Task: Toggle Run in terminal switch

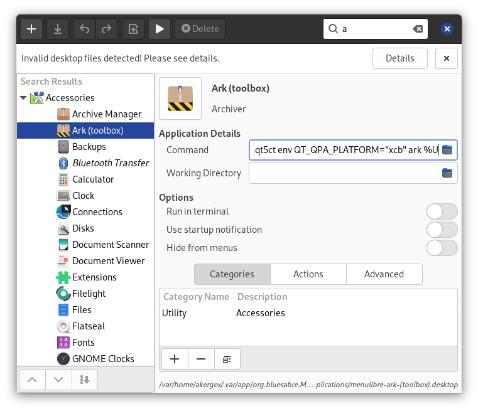Action: click(442, 211)
